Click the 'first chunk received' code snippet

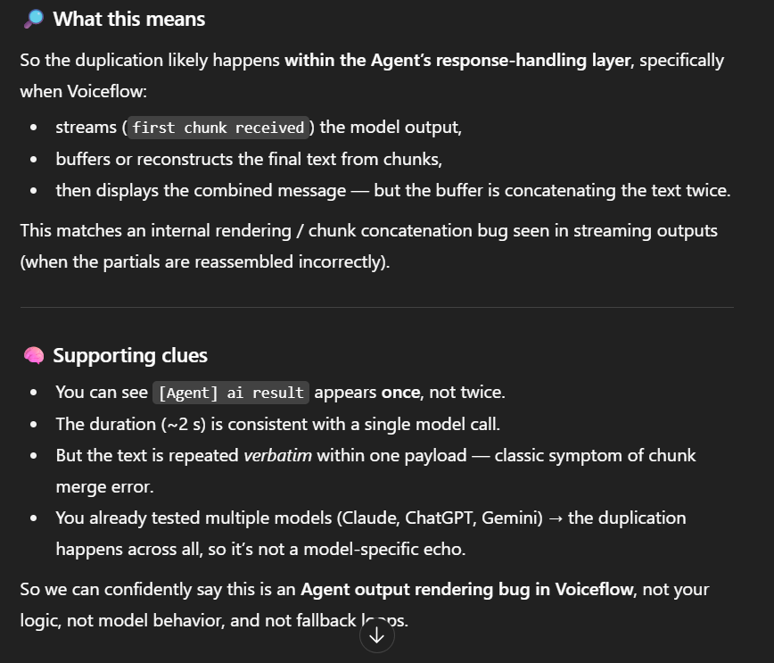click(x=218, y=128)
